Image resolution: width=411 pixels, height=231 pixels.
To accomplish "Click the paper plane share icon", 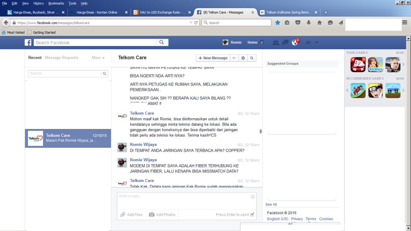I will tap(341, 23).
